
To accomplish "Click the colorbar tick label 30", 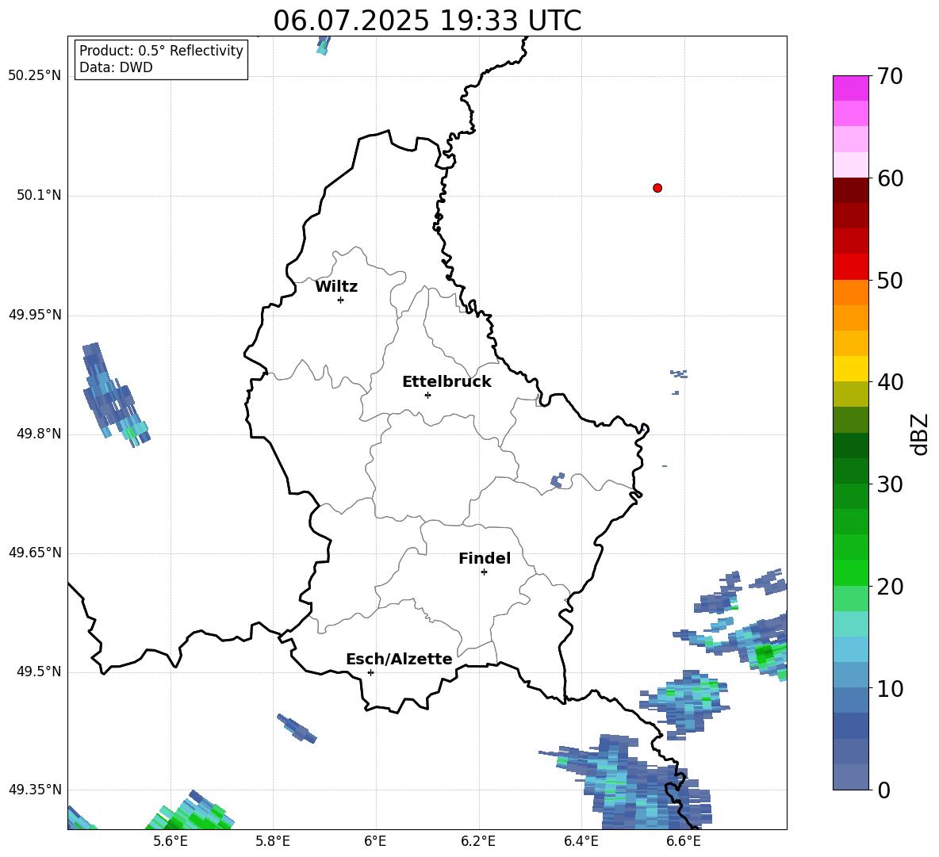I will pyautogui.click(x=890, y=484).
